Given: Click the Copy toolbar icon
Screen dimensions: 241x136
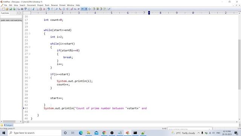Looking at the screenshot, I should [x=37, y=9].
